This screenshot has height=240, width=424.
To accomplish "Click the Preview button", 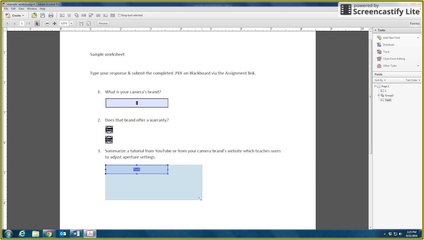I will point(103,23).
